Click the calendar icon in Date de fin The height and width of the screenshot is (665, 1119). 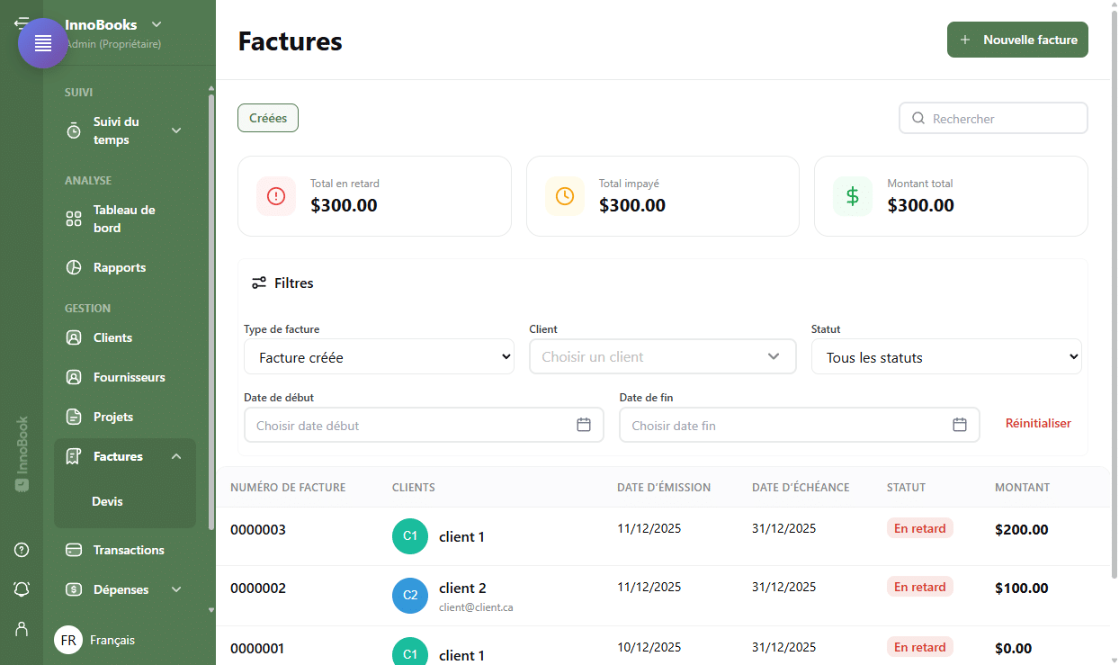[x=960, y=425]
